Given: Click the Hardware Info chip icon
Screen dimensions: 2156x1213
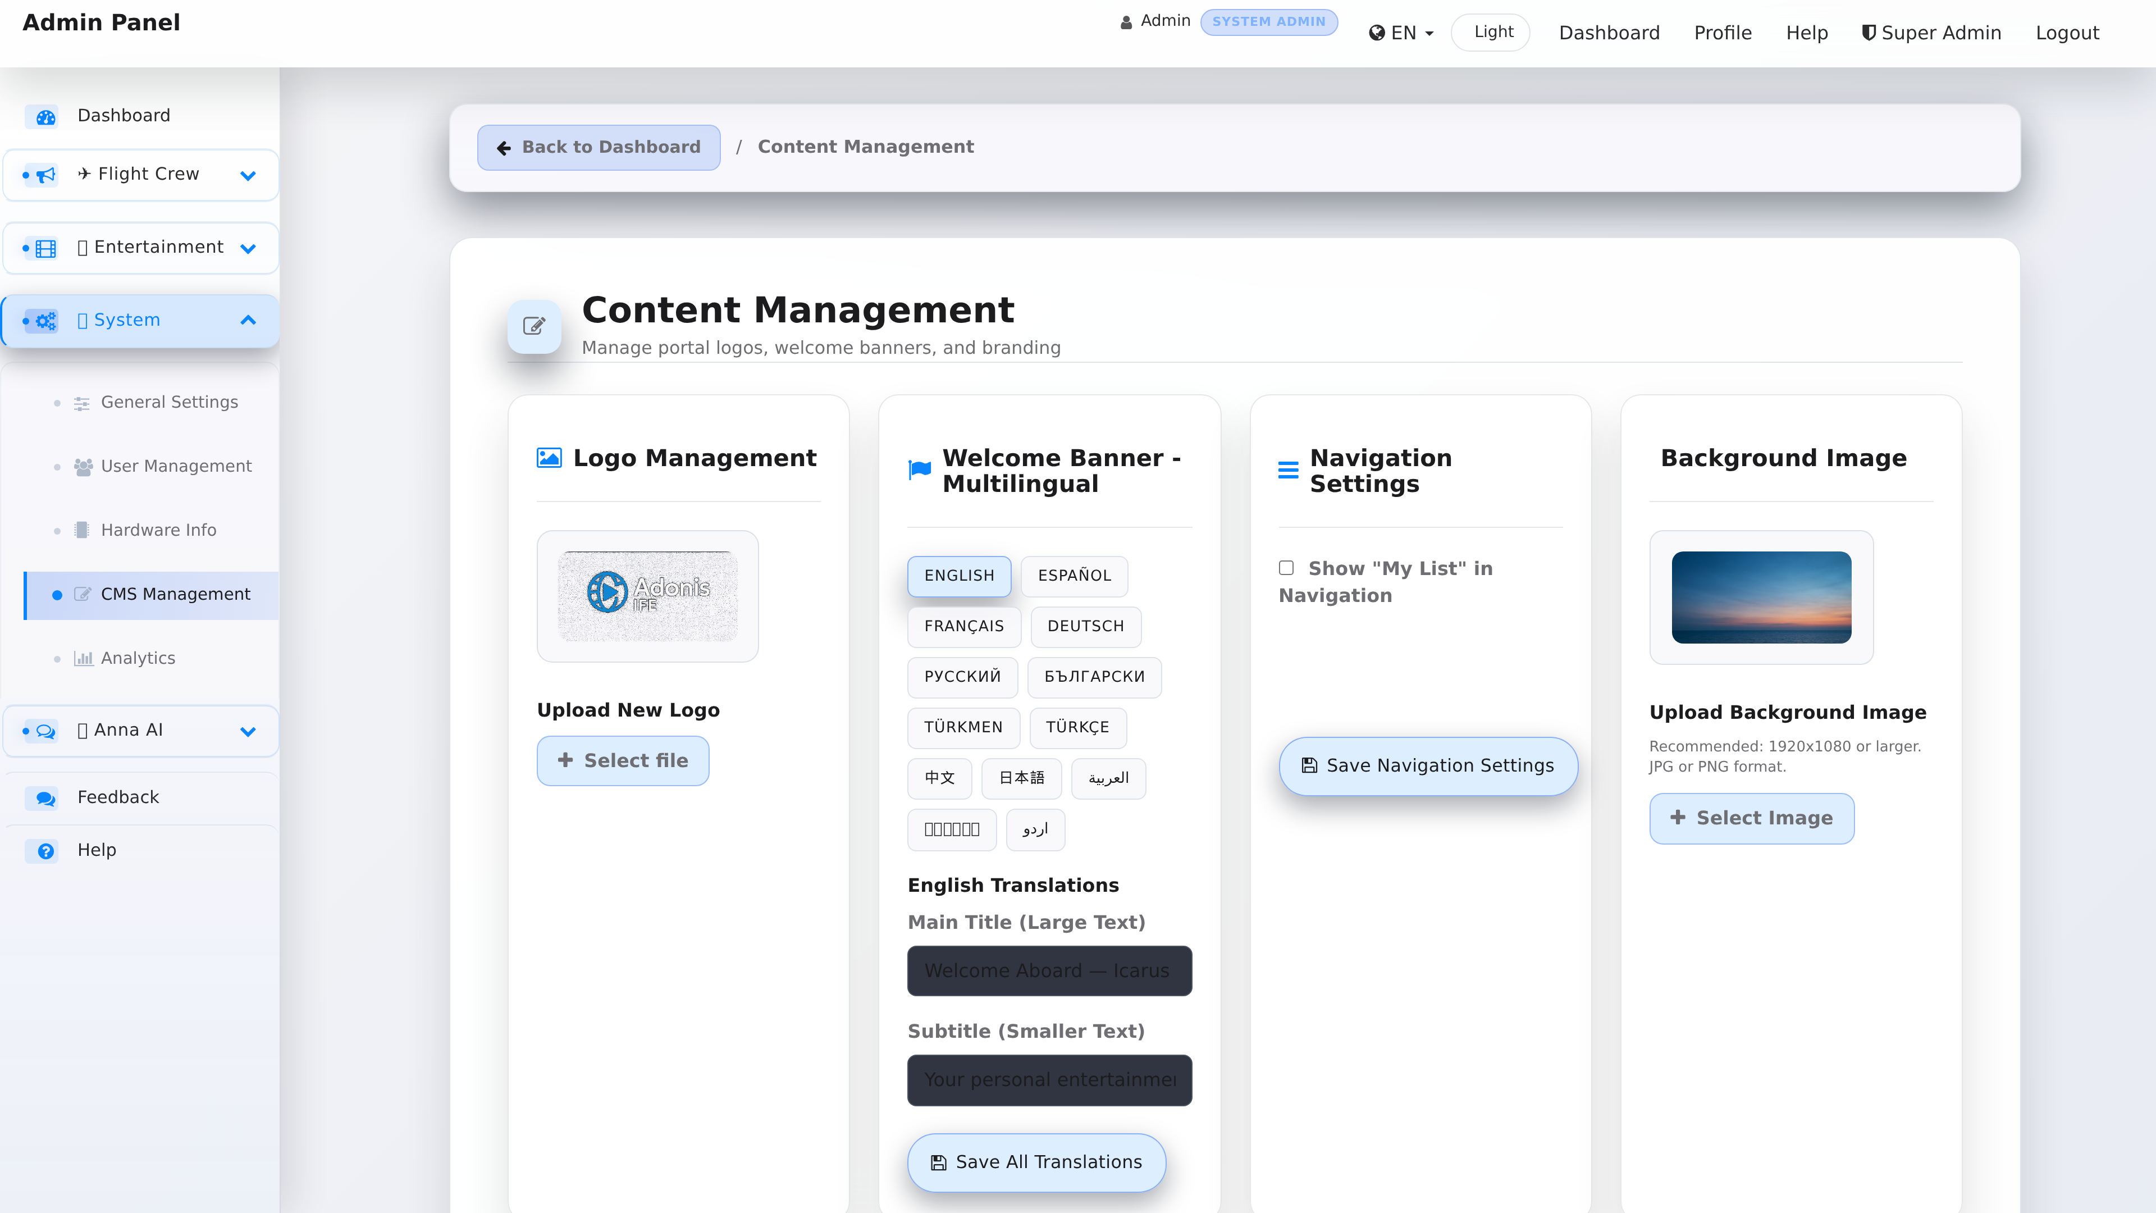Looking at the screenshot, I should 82,531.
